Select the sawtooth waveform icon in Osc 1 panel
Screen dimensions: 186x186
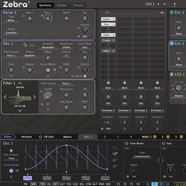(25, 45)
